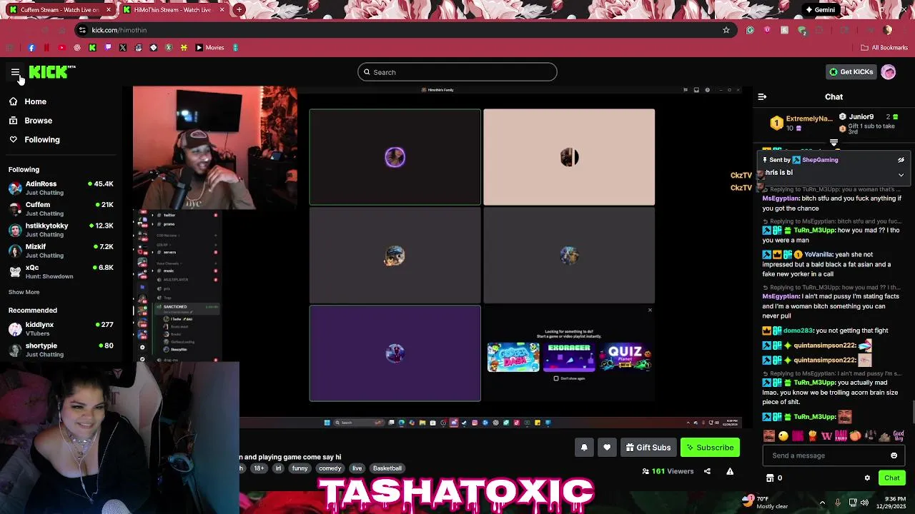The width and height of the screenshot is (915, 514).
Task: Click the Exoracer game thumbnail
Action: click(x=569, y=358)
